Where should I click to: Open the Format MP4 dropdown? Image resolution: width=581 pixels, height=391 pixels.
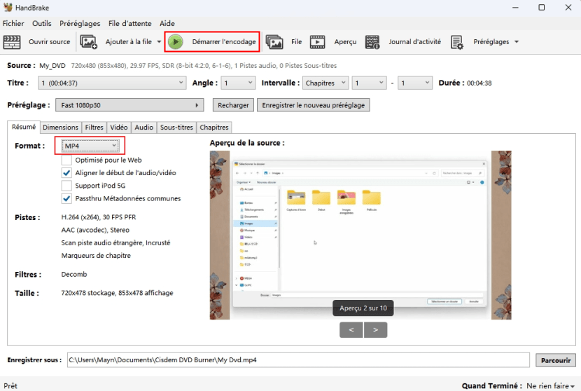click(x=90, y=146)
